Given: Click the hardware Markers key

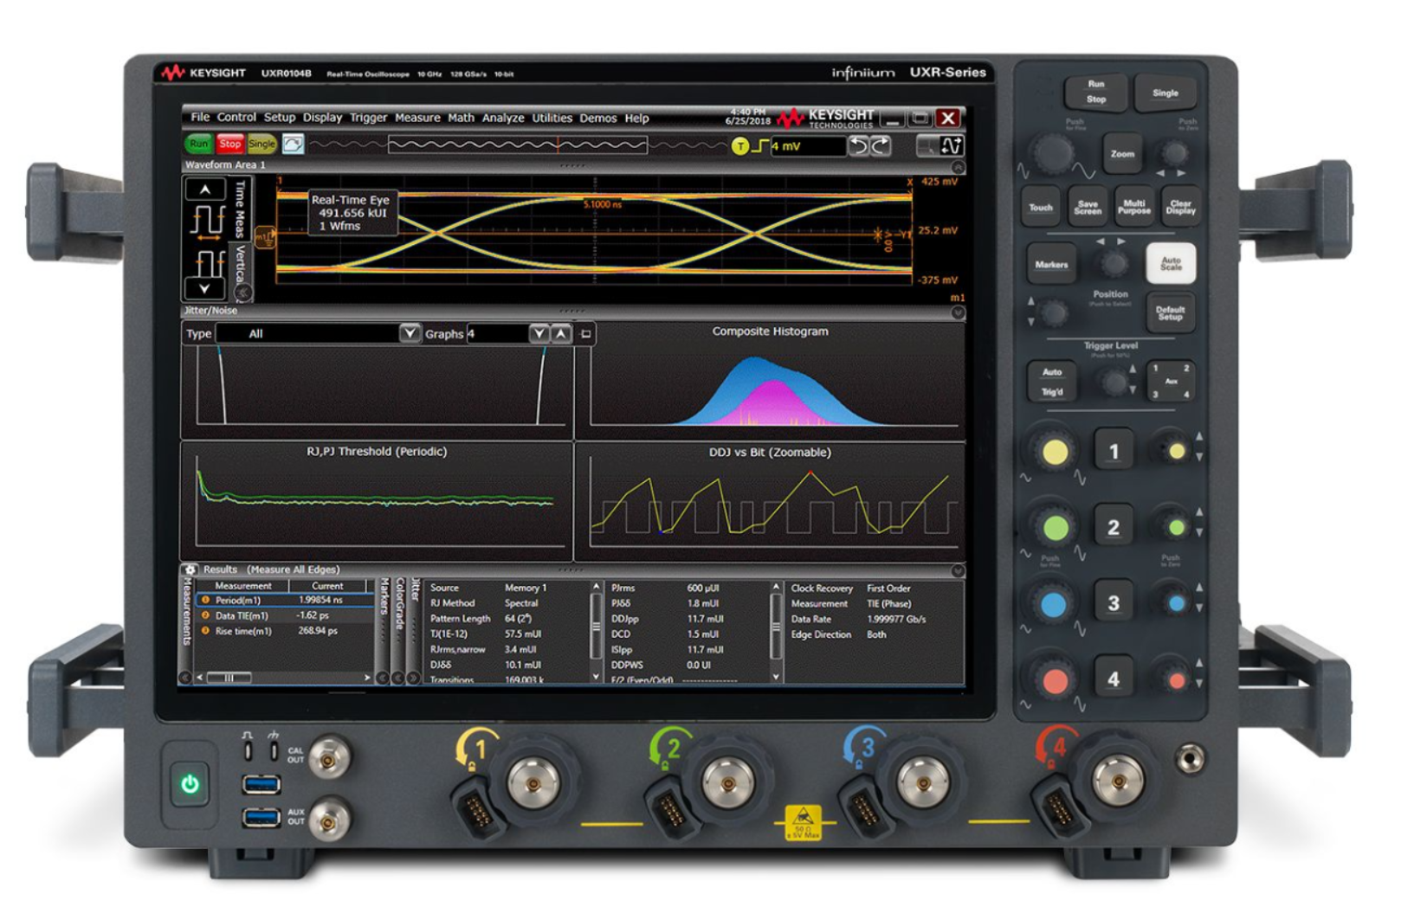Looking at the screenshot, I should (x=1051, y=265).
